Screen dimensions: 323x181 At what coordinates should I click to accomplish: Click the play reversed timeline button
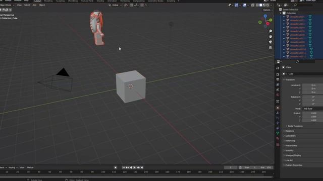(x=131, y=167)
